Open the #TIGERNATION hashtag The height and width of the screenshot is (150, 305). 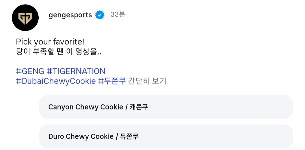pyautogui.click(x=76, y=71)
